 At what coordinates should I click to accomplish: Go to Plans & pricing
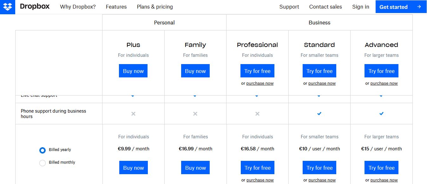click(x=155, y=7)
